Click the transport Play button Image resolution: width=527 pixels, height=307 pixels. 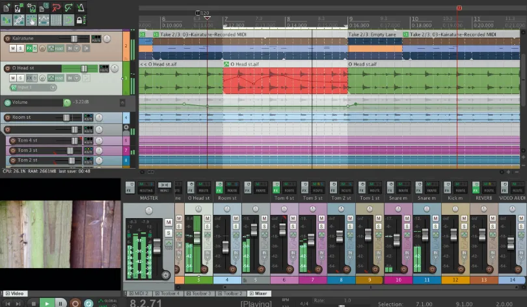pos(47,303)
